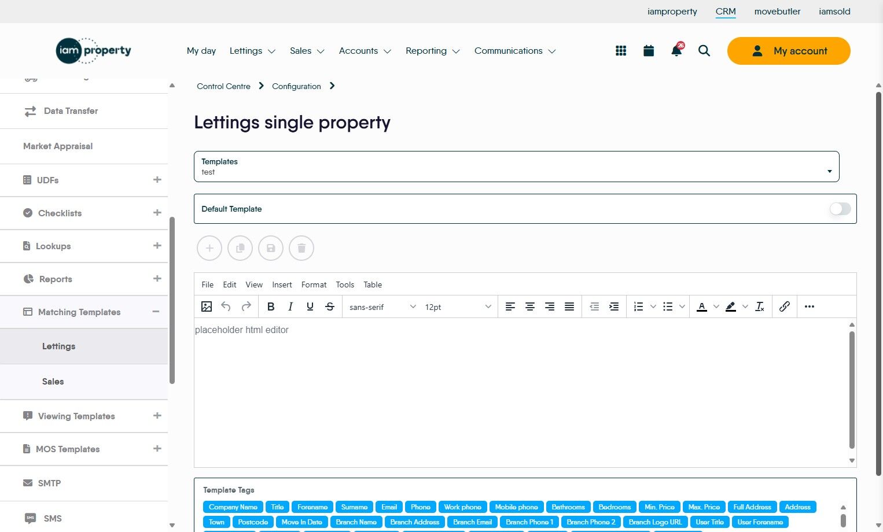The image size is (883, 532).
Task: Toggle strikethrough formatting
Action: [330, 306]
